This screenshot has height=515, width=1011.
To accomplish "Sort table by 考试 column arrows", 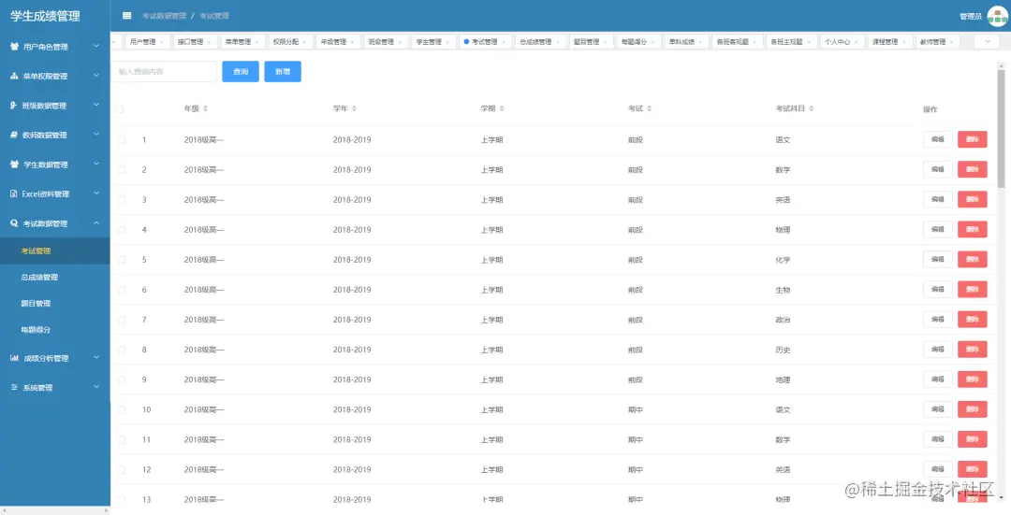I will (x=650, y=108).
